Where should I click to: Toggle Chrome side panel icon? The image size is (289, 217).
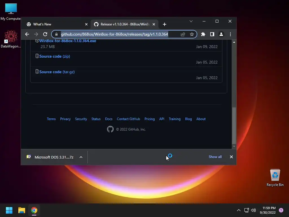212,34
